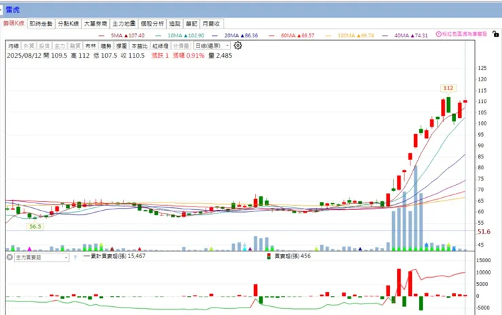Click the 5MA line legend marker
Image resolution: width=502 pixels, height=315 pixels.
pyautogui.click(x=102, y=36)
